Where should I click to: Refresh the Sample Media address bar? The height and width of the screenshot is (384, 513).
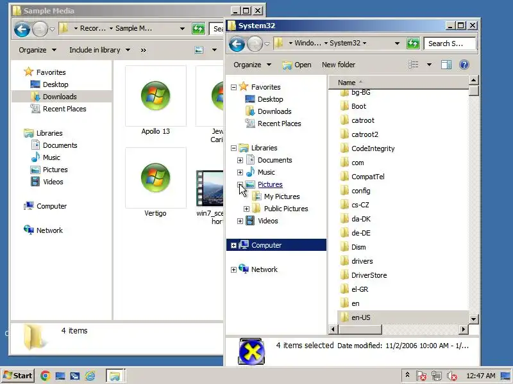198,29
